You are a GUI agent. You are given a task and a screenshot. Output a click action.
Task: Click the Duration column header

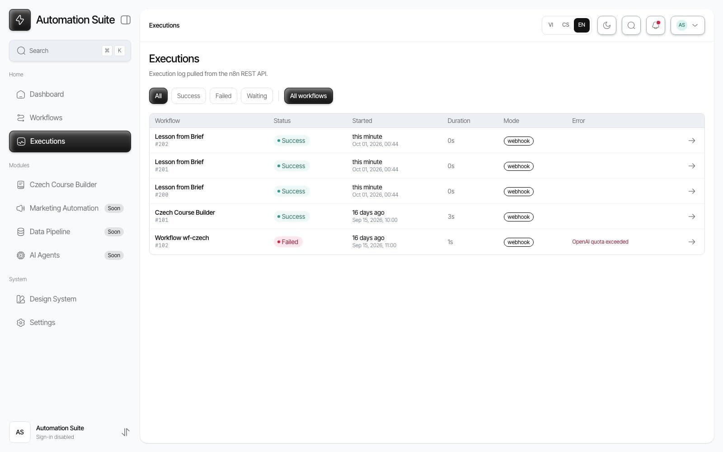pos(459,121)
